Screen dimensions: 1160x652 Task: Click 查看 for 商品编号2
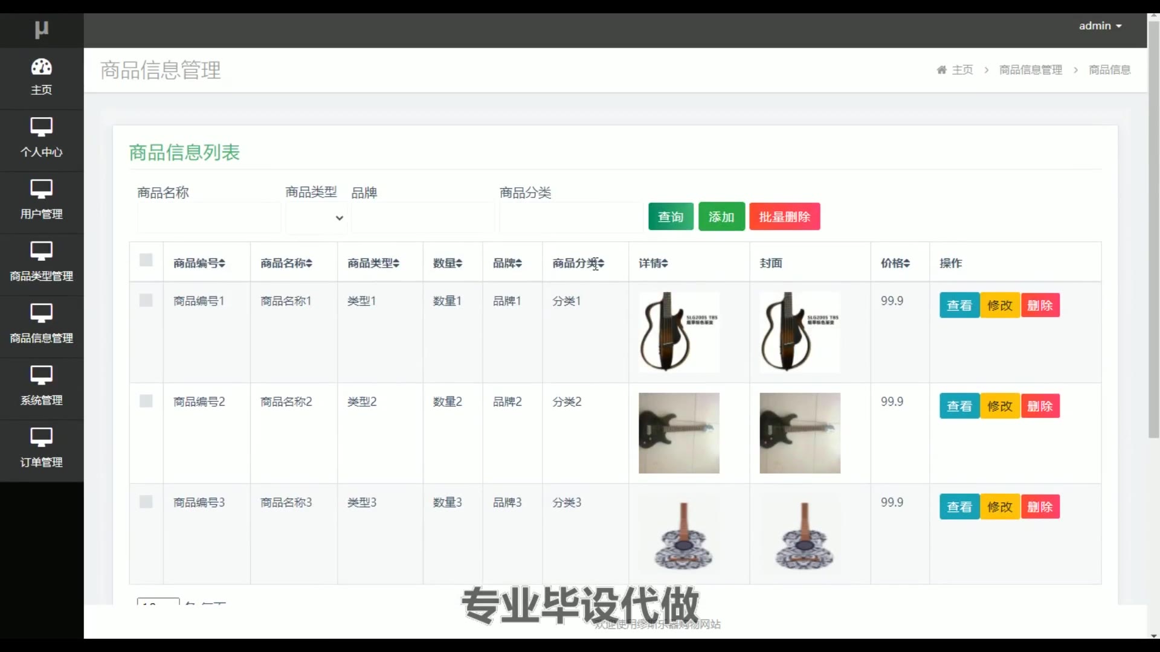[959, 406]
